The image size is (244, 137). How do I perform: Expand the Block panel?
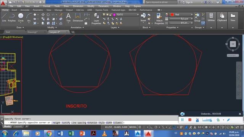tap(146, 27)
